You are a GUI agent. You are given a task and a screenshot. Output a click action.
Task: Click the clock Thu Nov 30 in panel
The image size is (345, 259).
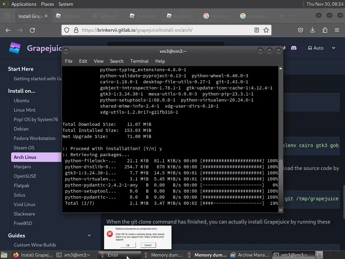[x=325, y=4]
